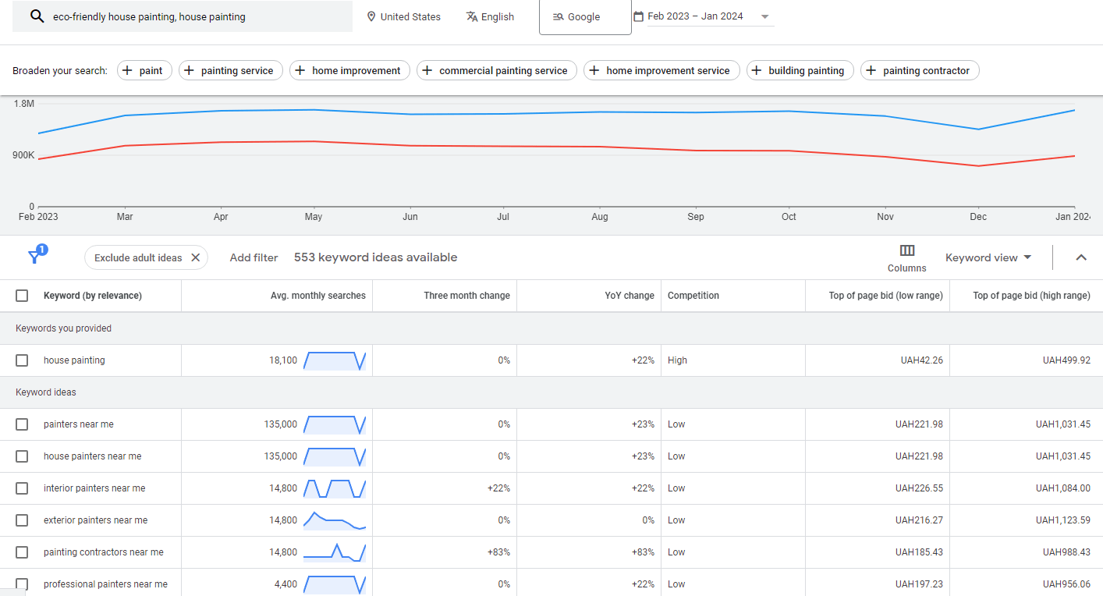Click trend sparkline for exterior painters near me
The image size is (1103, 596).
pos(335,520)
